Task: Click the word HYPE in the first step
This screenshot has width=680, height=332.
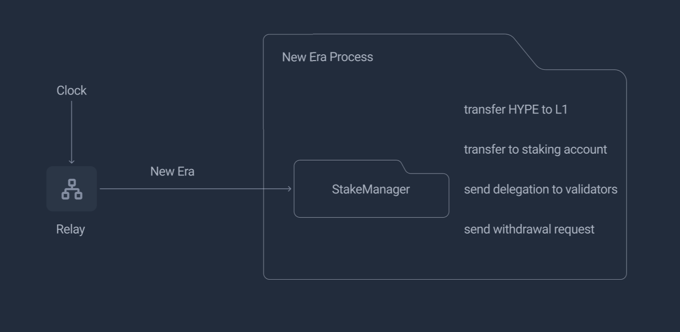Action: (x=523, y=110)
